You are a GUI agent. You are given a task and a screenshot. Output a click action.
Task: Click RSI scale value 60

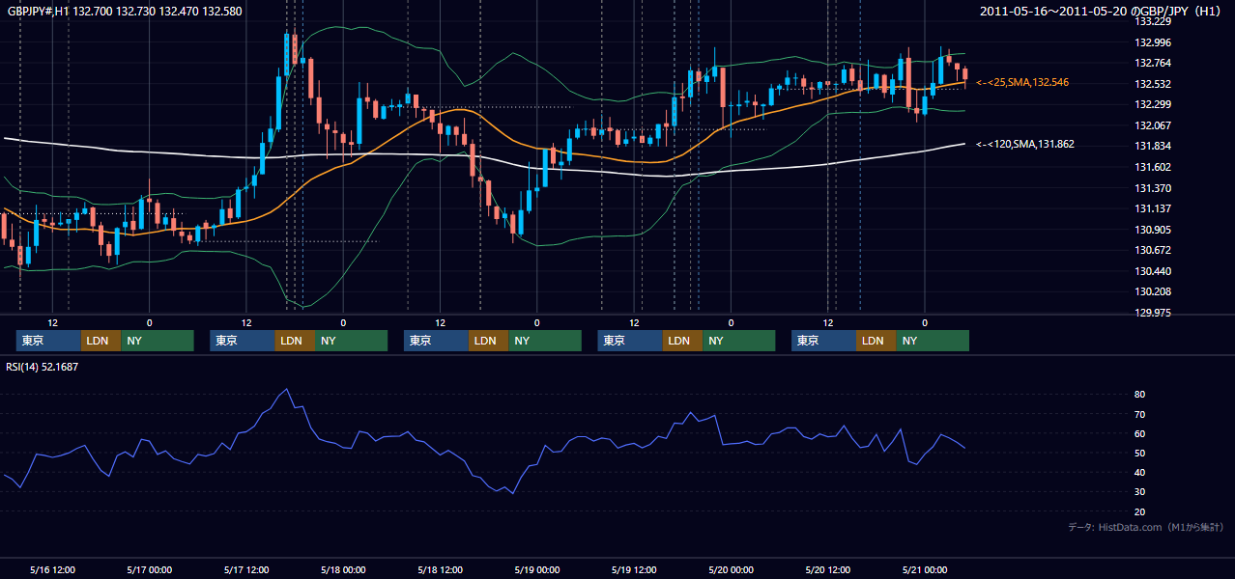[1139, 433]
